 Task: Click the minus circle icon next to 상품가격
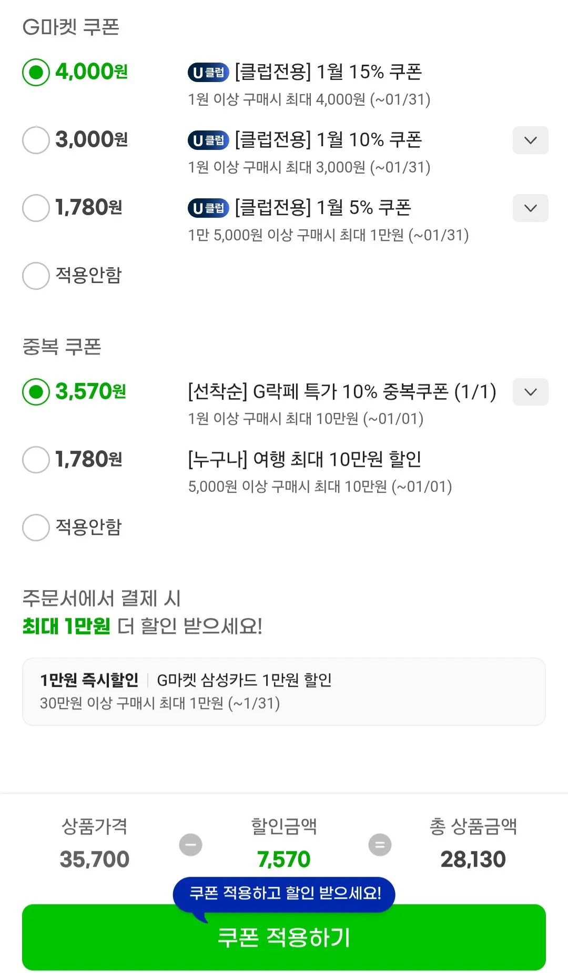tap(190, 844)
